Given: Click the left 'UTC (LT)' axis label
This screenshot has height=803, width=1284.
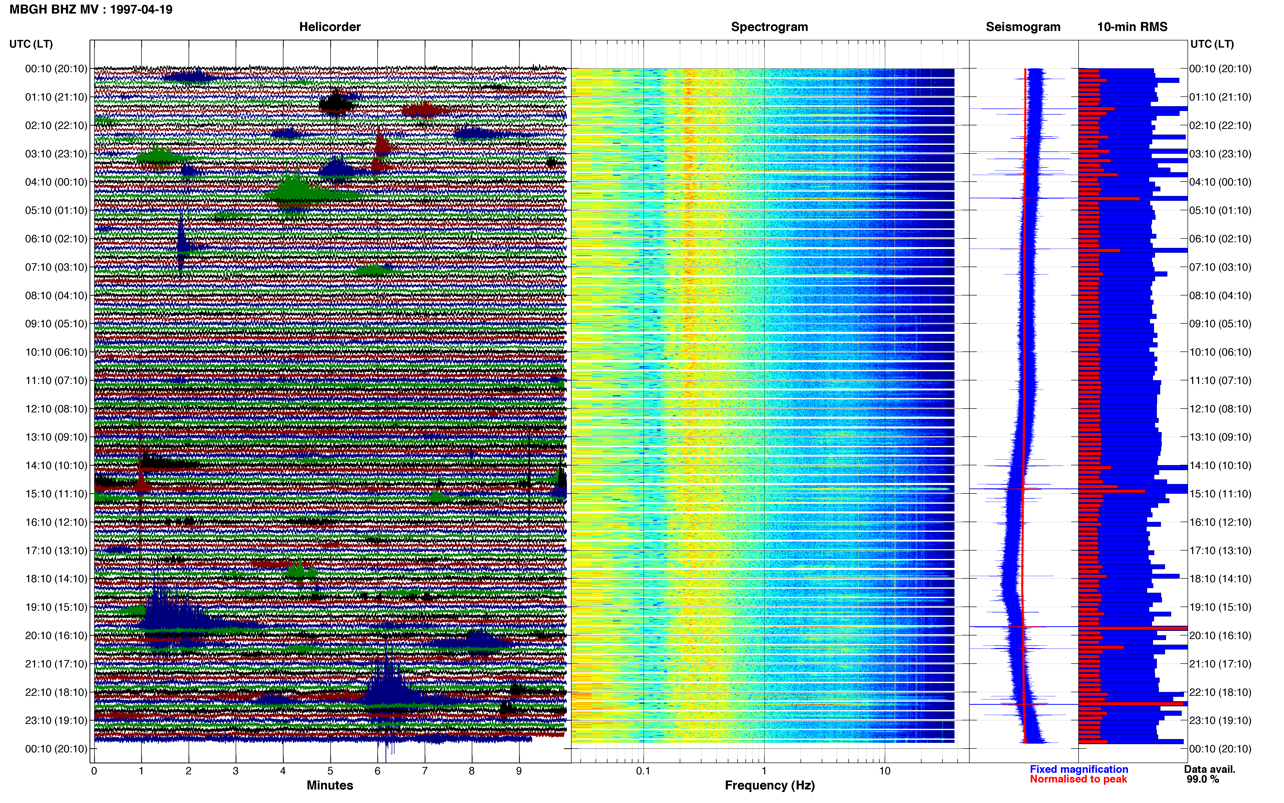Looking at the screenshot, I should coord(31,44).
